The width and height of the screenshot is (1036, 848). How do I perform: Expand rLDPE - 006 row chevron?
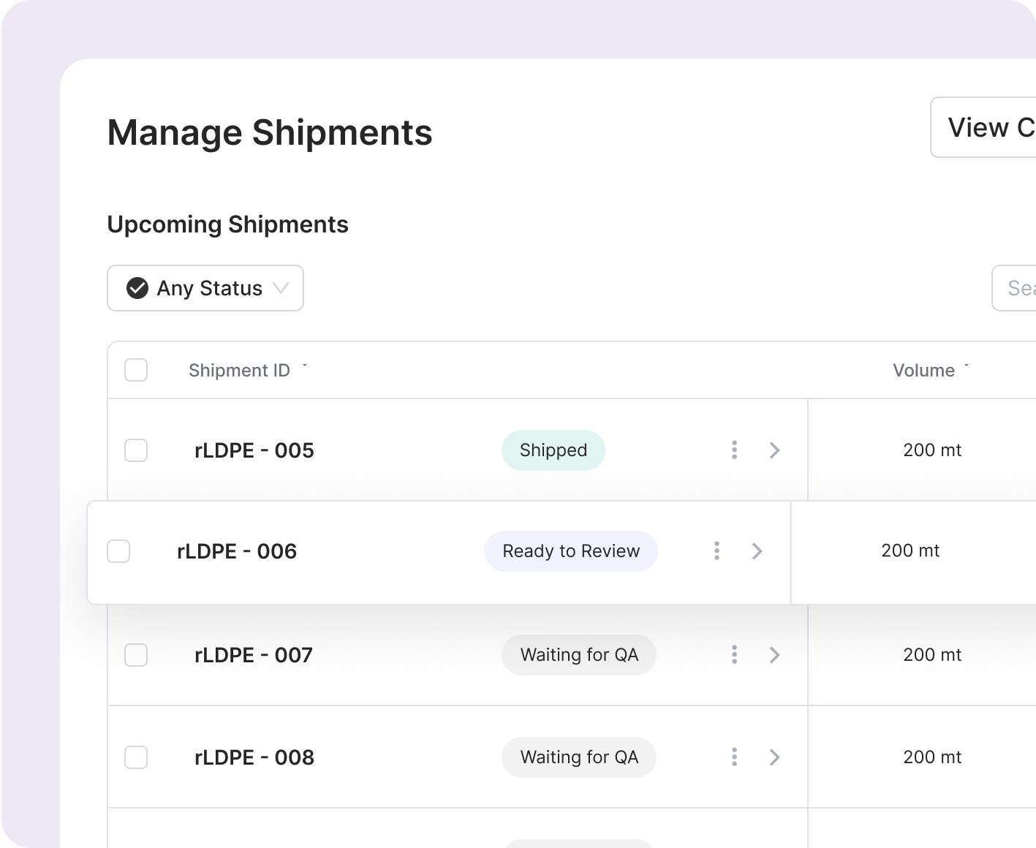tap(757, 550)
